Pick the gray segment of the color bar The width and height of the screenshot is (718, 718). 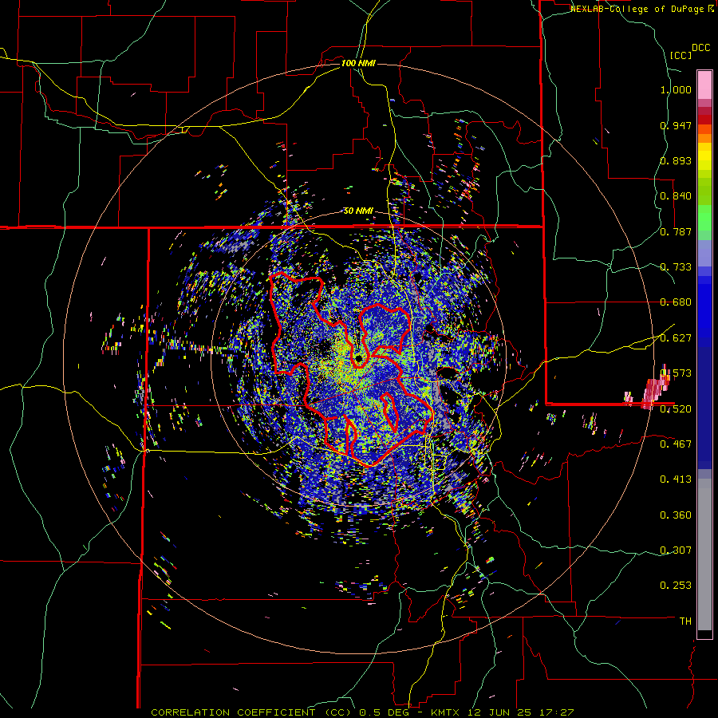coord(704,554)
